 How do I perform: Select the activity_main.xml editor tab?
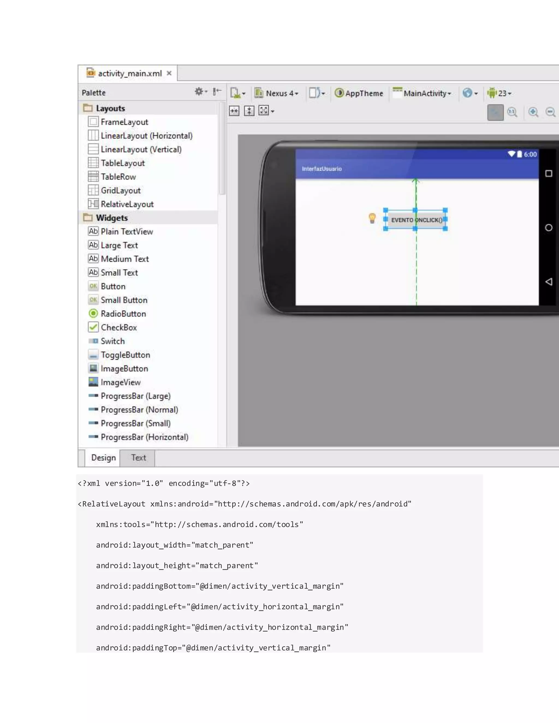pyautogui.click(x=128, y=73)
